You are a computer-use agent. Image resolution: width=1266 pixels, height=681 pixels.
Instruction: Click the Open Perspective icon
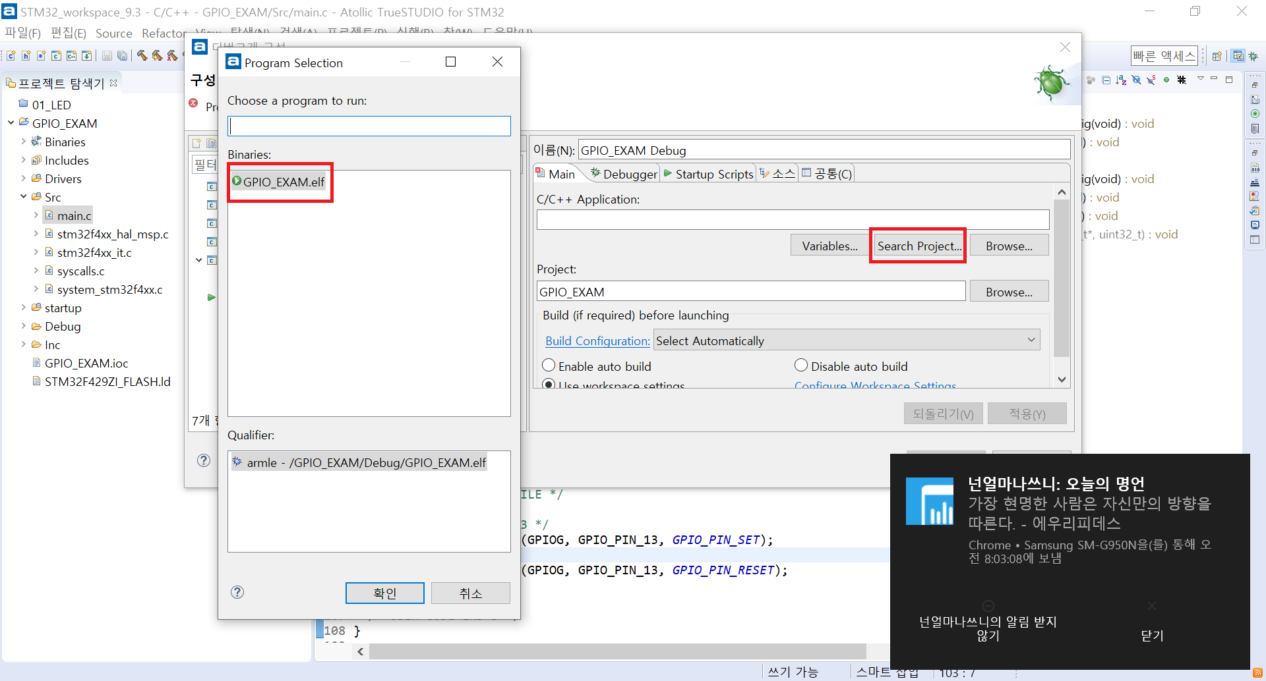tap(1217, 56)
